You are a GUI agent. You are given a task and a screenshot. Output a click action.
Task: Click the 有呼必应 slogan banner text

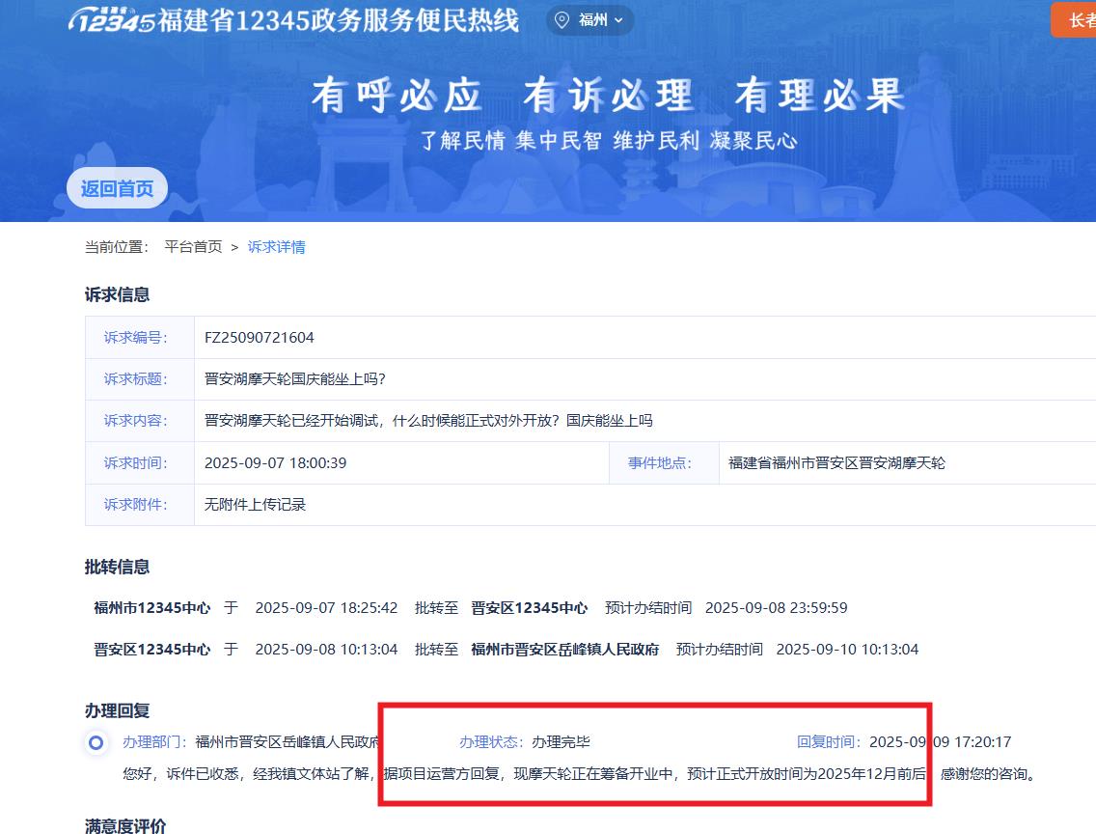click(x=397, y=96)
